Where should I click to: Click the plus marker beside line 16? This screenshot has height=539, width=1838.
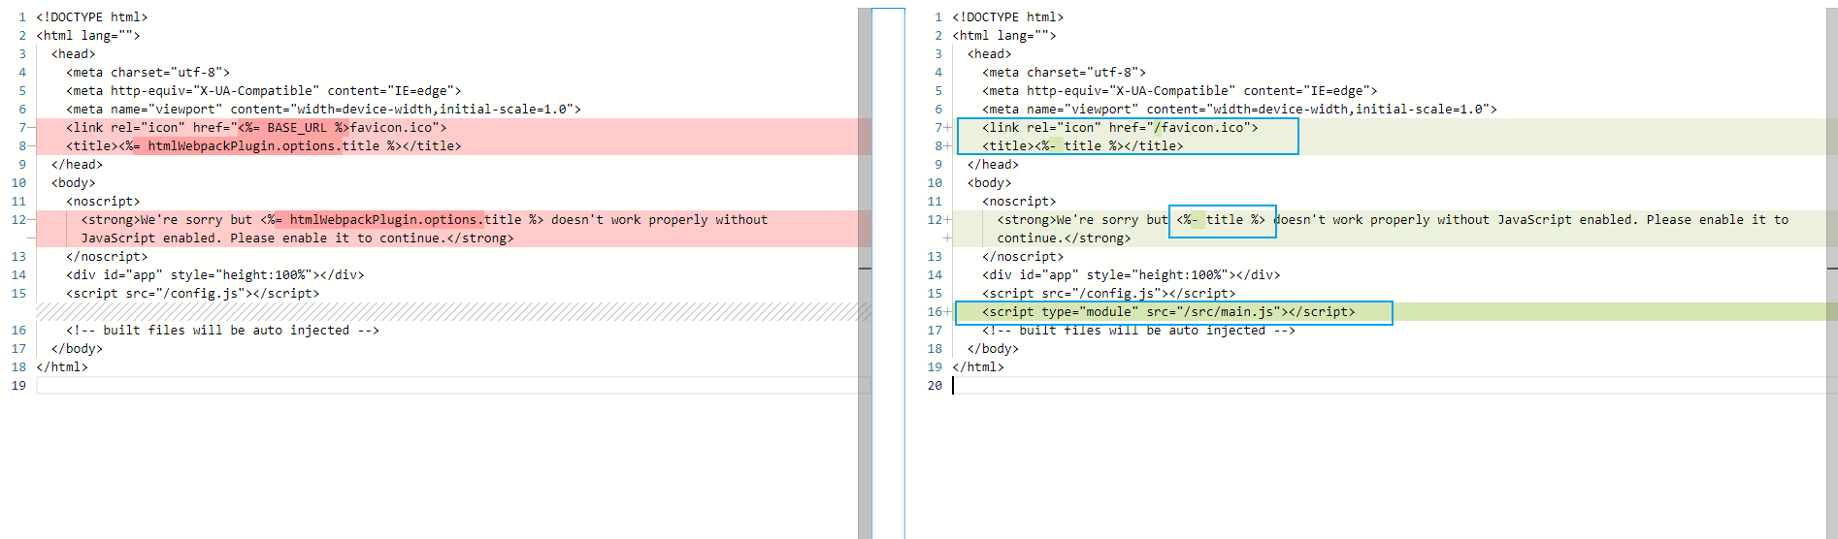coord(948,312)
